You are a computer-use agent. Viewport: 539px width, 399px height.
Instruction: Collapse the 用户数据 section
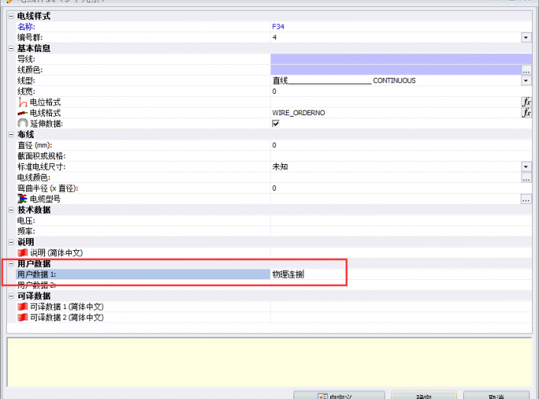pos(11,264)
